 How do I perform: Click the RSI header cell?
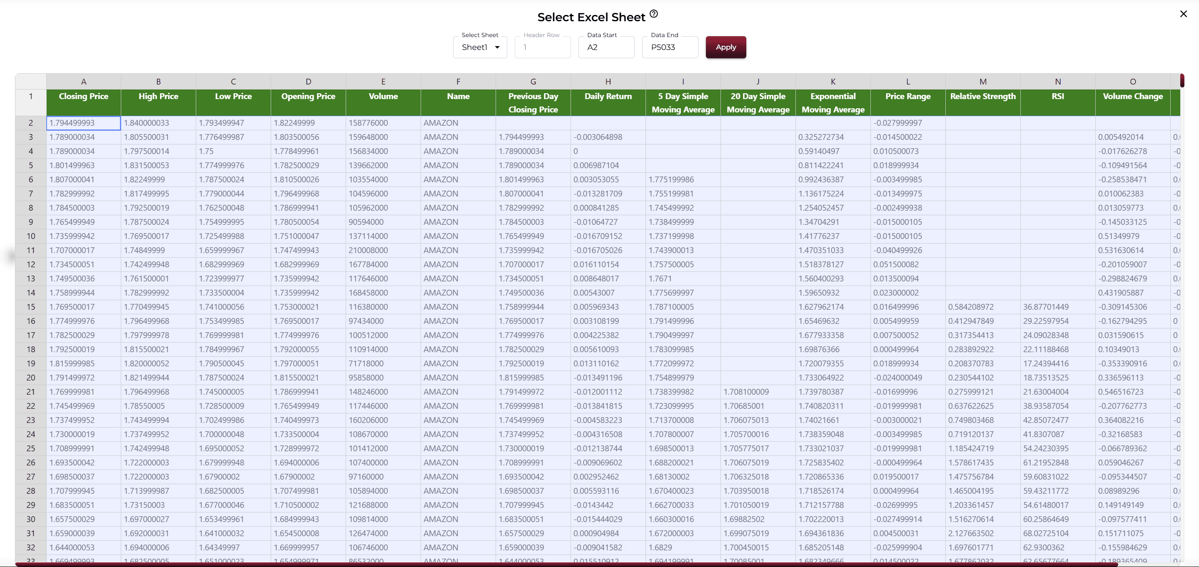1058,102
